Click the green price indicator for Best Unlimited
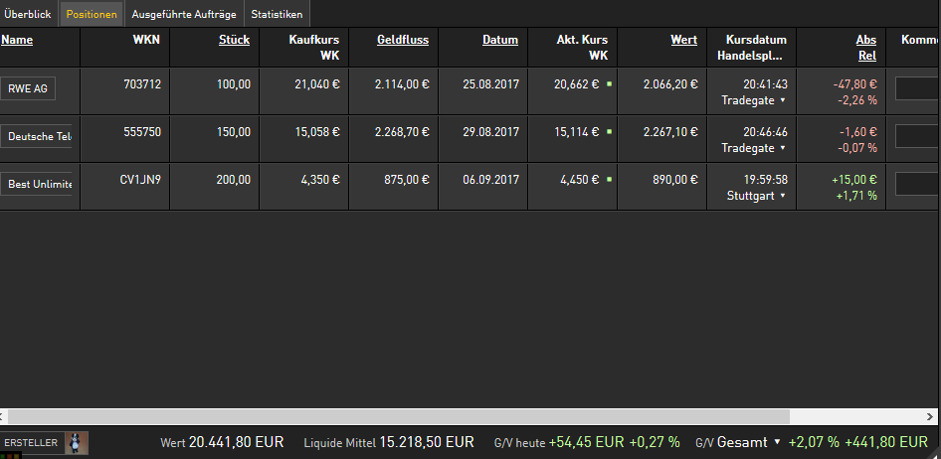Viewport: 941px width, 459px height. 608,180
